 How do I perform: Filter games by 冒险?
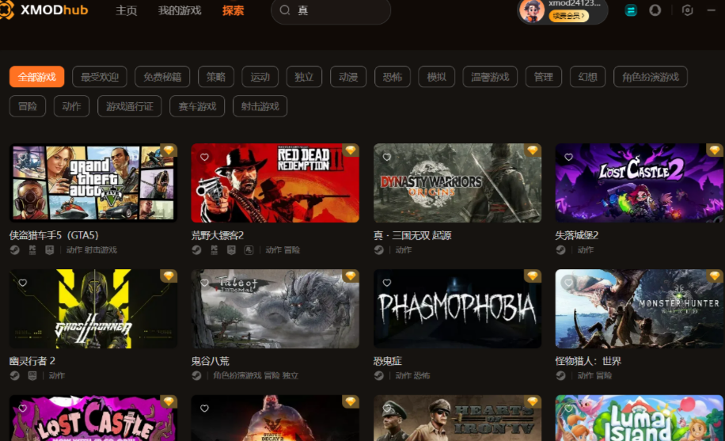tap(27, 106)
